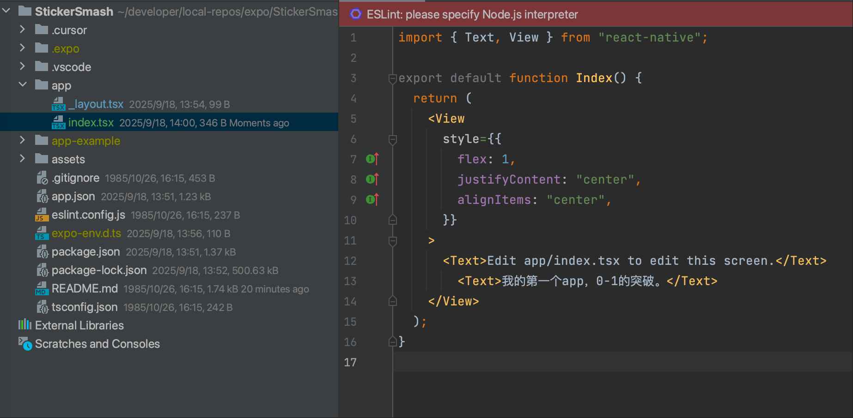
Task: Toggle code fold marker on line 11
Action: (393, 241)
